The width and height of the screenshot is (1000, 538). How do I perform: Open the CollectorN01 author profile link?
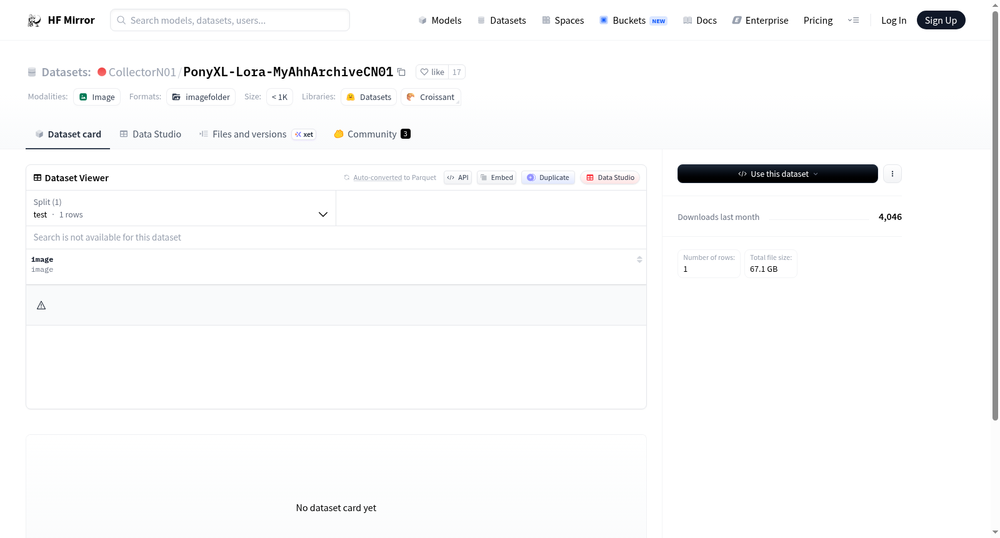pyautogui.click(x=142, y=72)
